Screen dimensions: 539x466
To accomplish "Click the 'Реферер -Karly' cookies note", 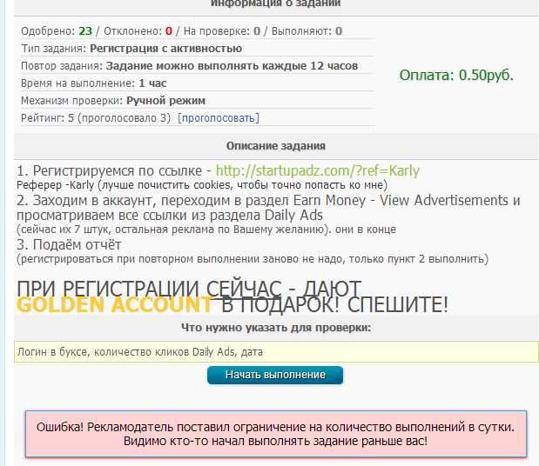I will [x=202, y=185].
